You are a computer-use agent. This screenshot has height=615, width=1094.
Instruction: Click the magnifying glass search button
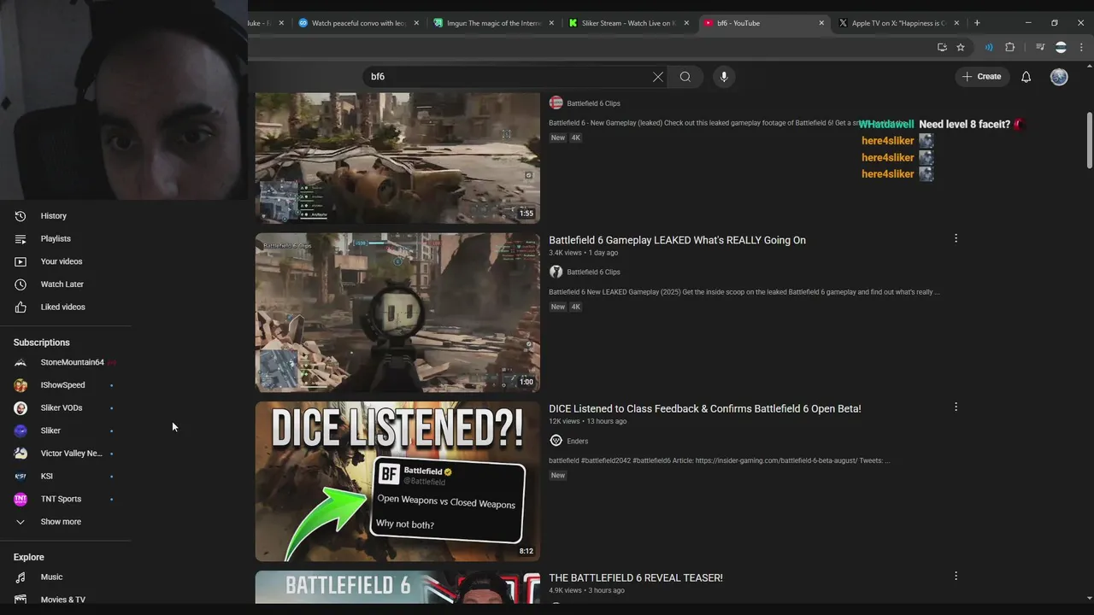coord(685,77)
